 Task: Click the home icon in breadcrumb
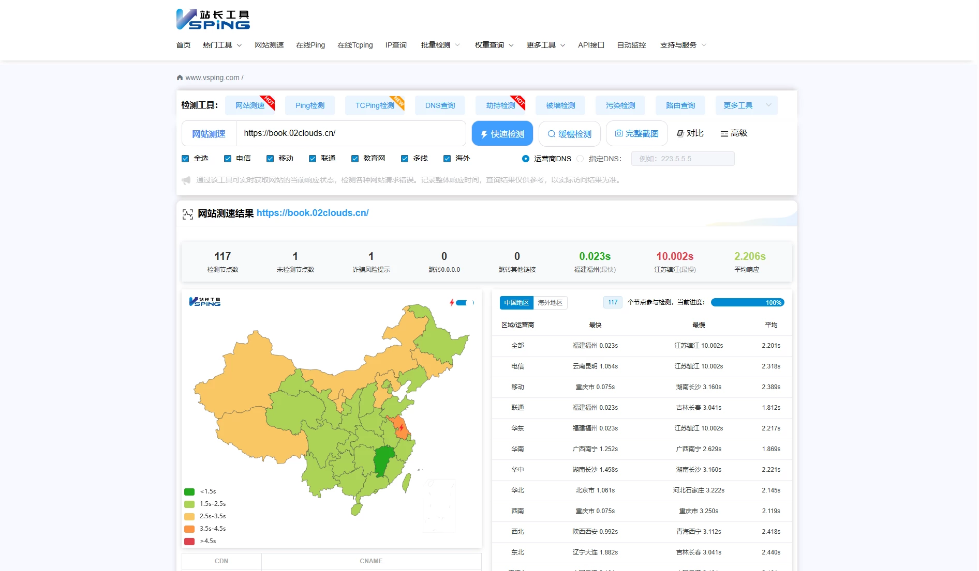(180, 78)
